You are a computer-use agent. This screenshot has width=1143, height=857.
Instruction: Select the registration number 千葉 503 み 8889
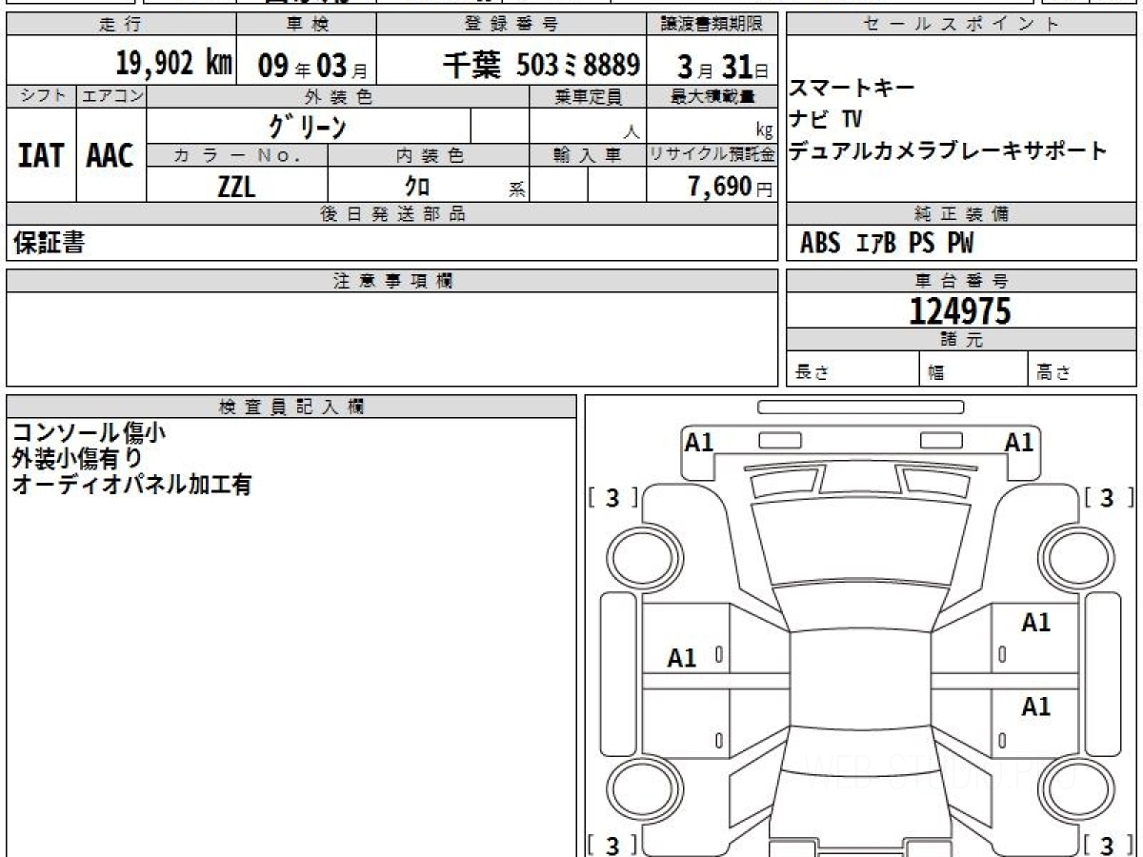[x=541, y=65]
